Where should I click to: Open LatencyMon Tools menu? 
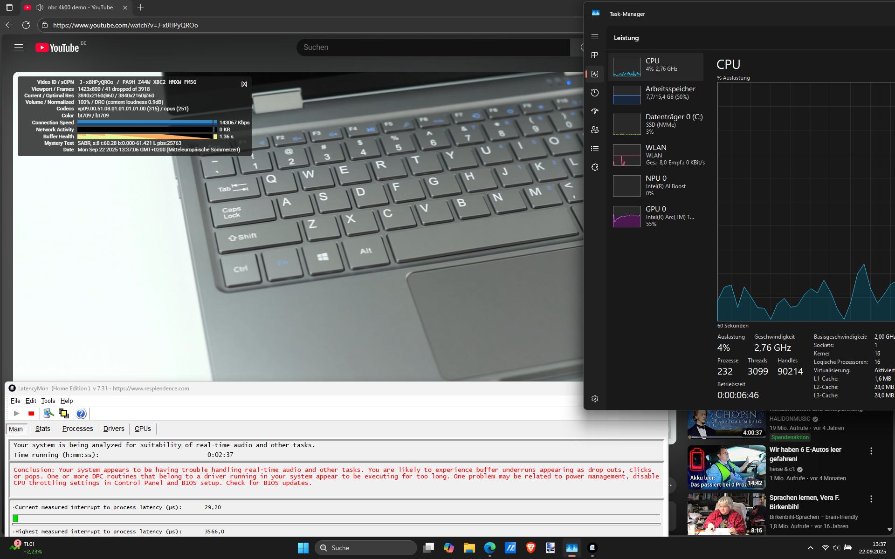coord(48,401)
